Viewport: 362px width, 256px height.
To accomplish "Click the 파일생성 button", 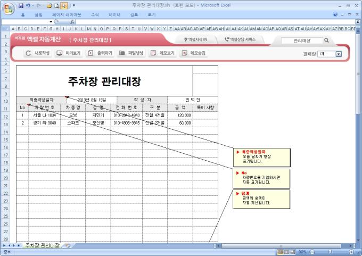I will pos(131,53).
